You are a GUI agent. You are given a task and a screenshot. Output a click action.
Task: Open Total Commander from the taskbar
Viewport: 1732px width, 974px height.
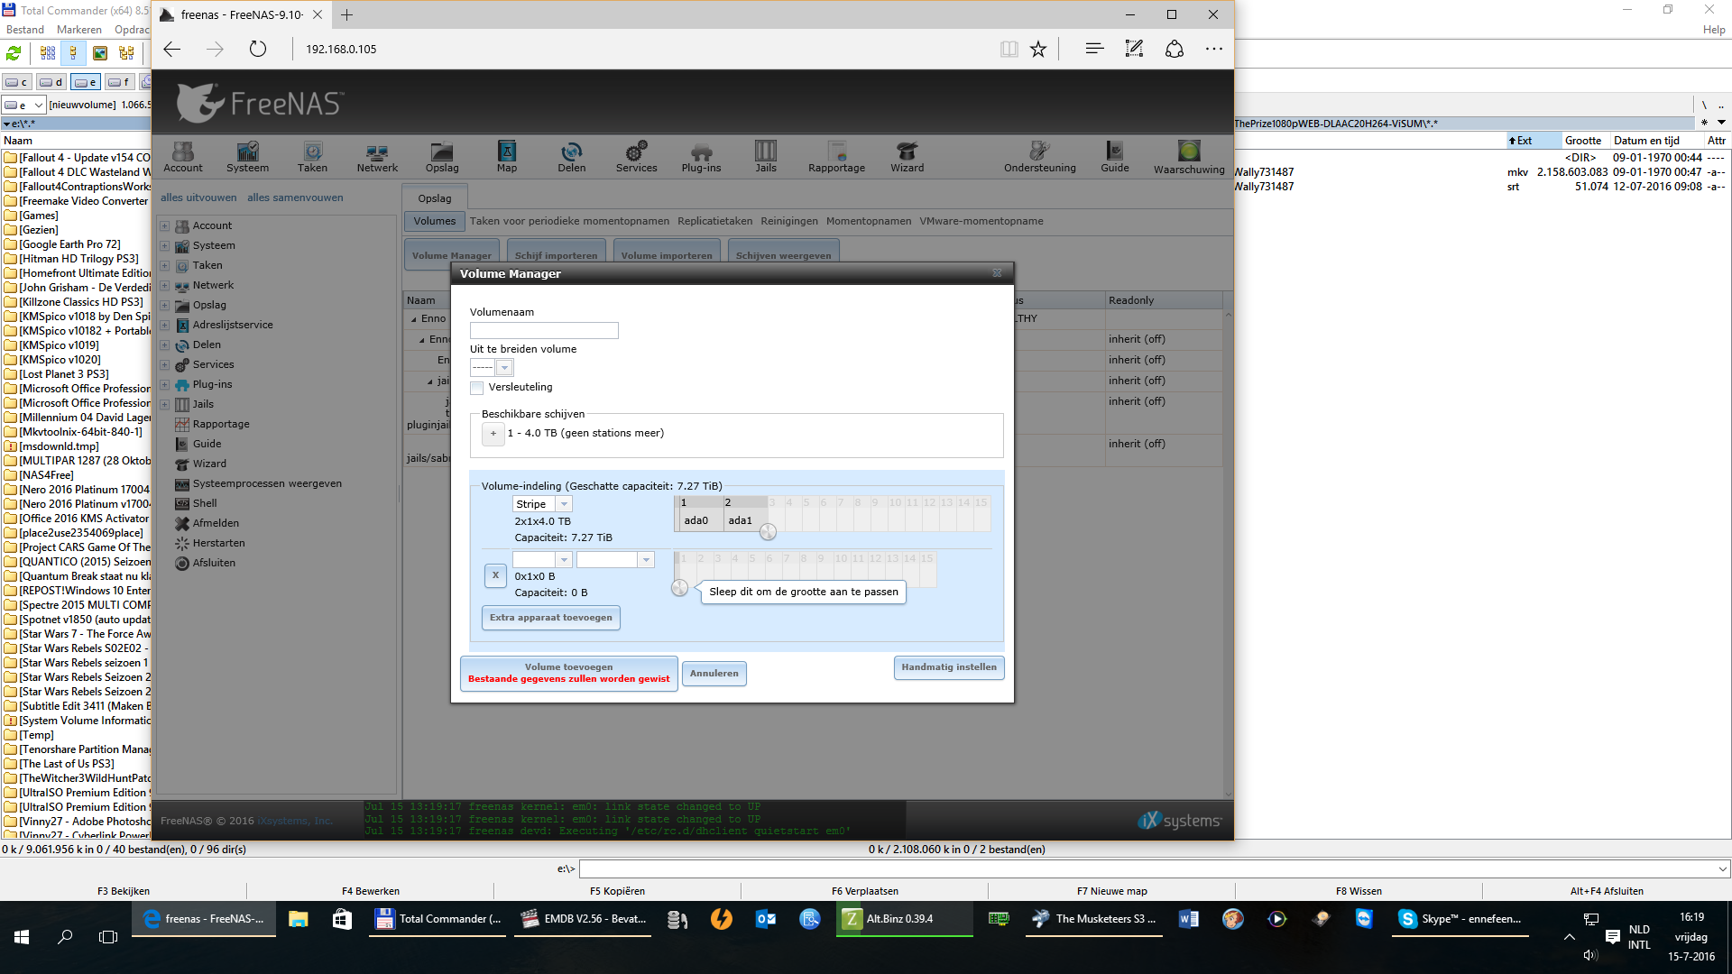pos(439,919)
